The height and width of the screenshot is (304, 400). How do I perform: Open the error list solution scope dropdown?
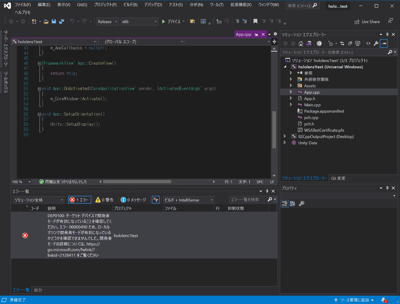pyautogui.click(x=39, y=200)
